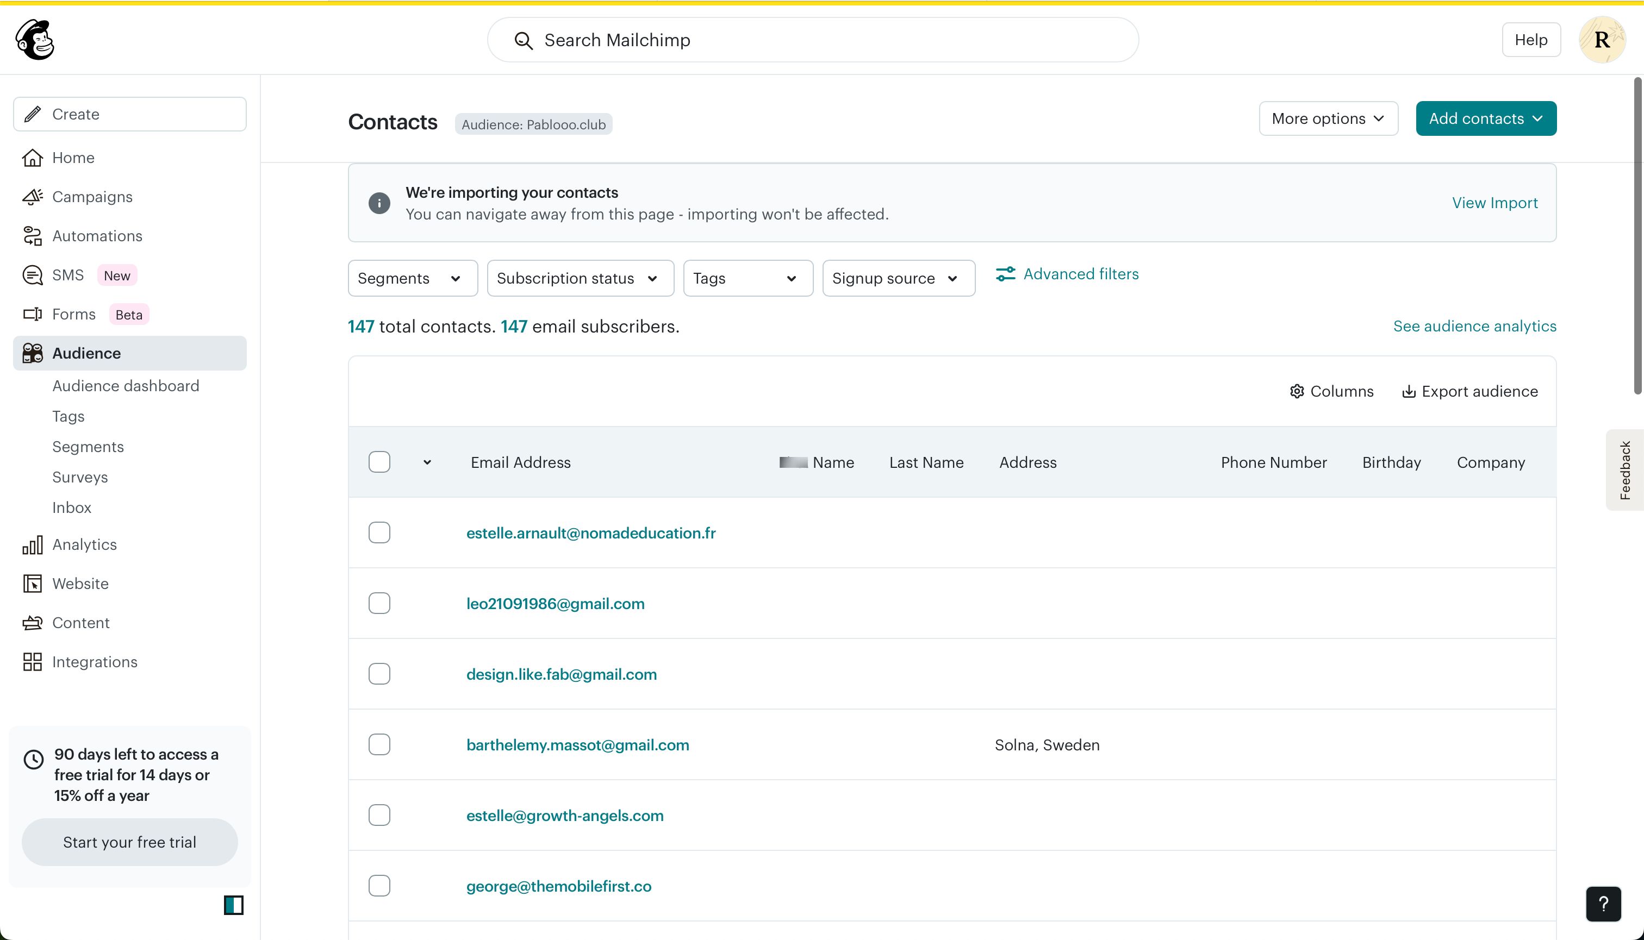Screen dimensions: 1644x940
Task: Collapse sidebar with the panel toggle icon
Action: 234,905
